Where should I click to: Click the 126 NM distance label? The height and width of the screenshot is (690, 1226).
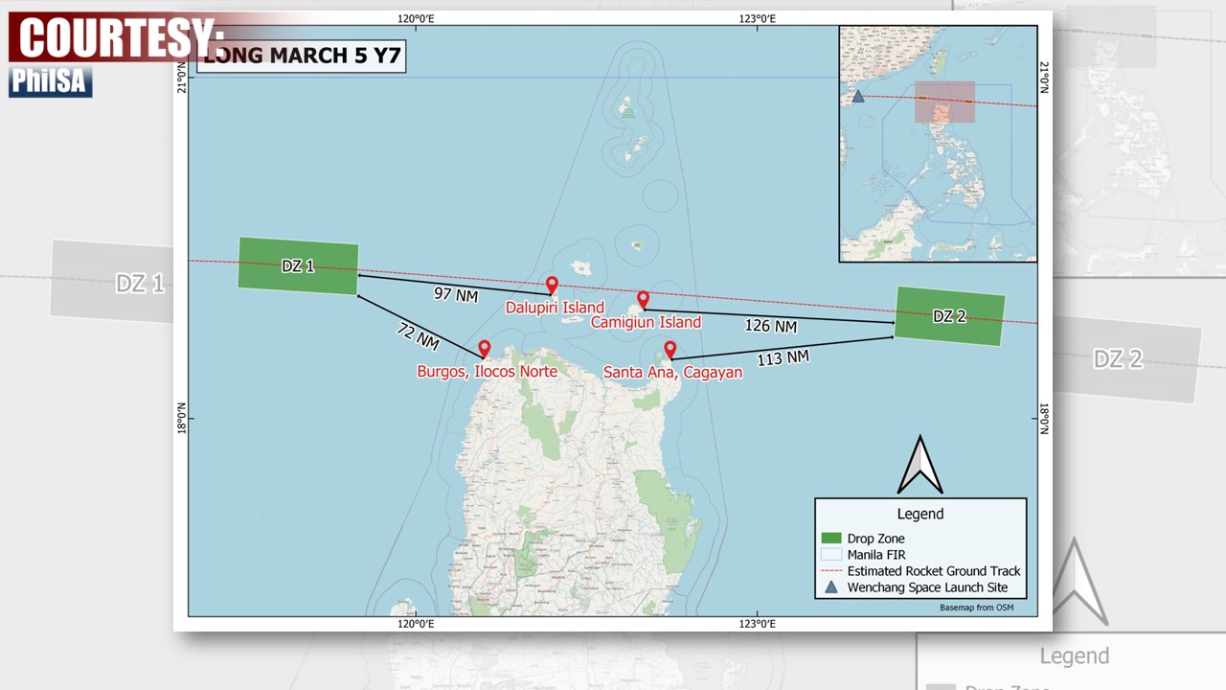(771, 326)
